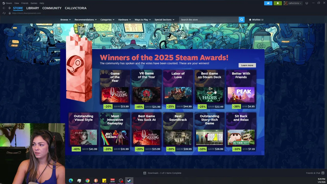Expand the Categories dropdown
The height and width of the screenshot is (184, 327).
tap(107, 19)
